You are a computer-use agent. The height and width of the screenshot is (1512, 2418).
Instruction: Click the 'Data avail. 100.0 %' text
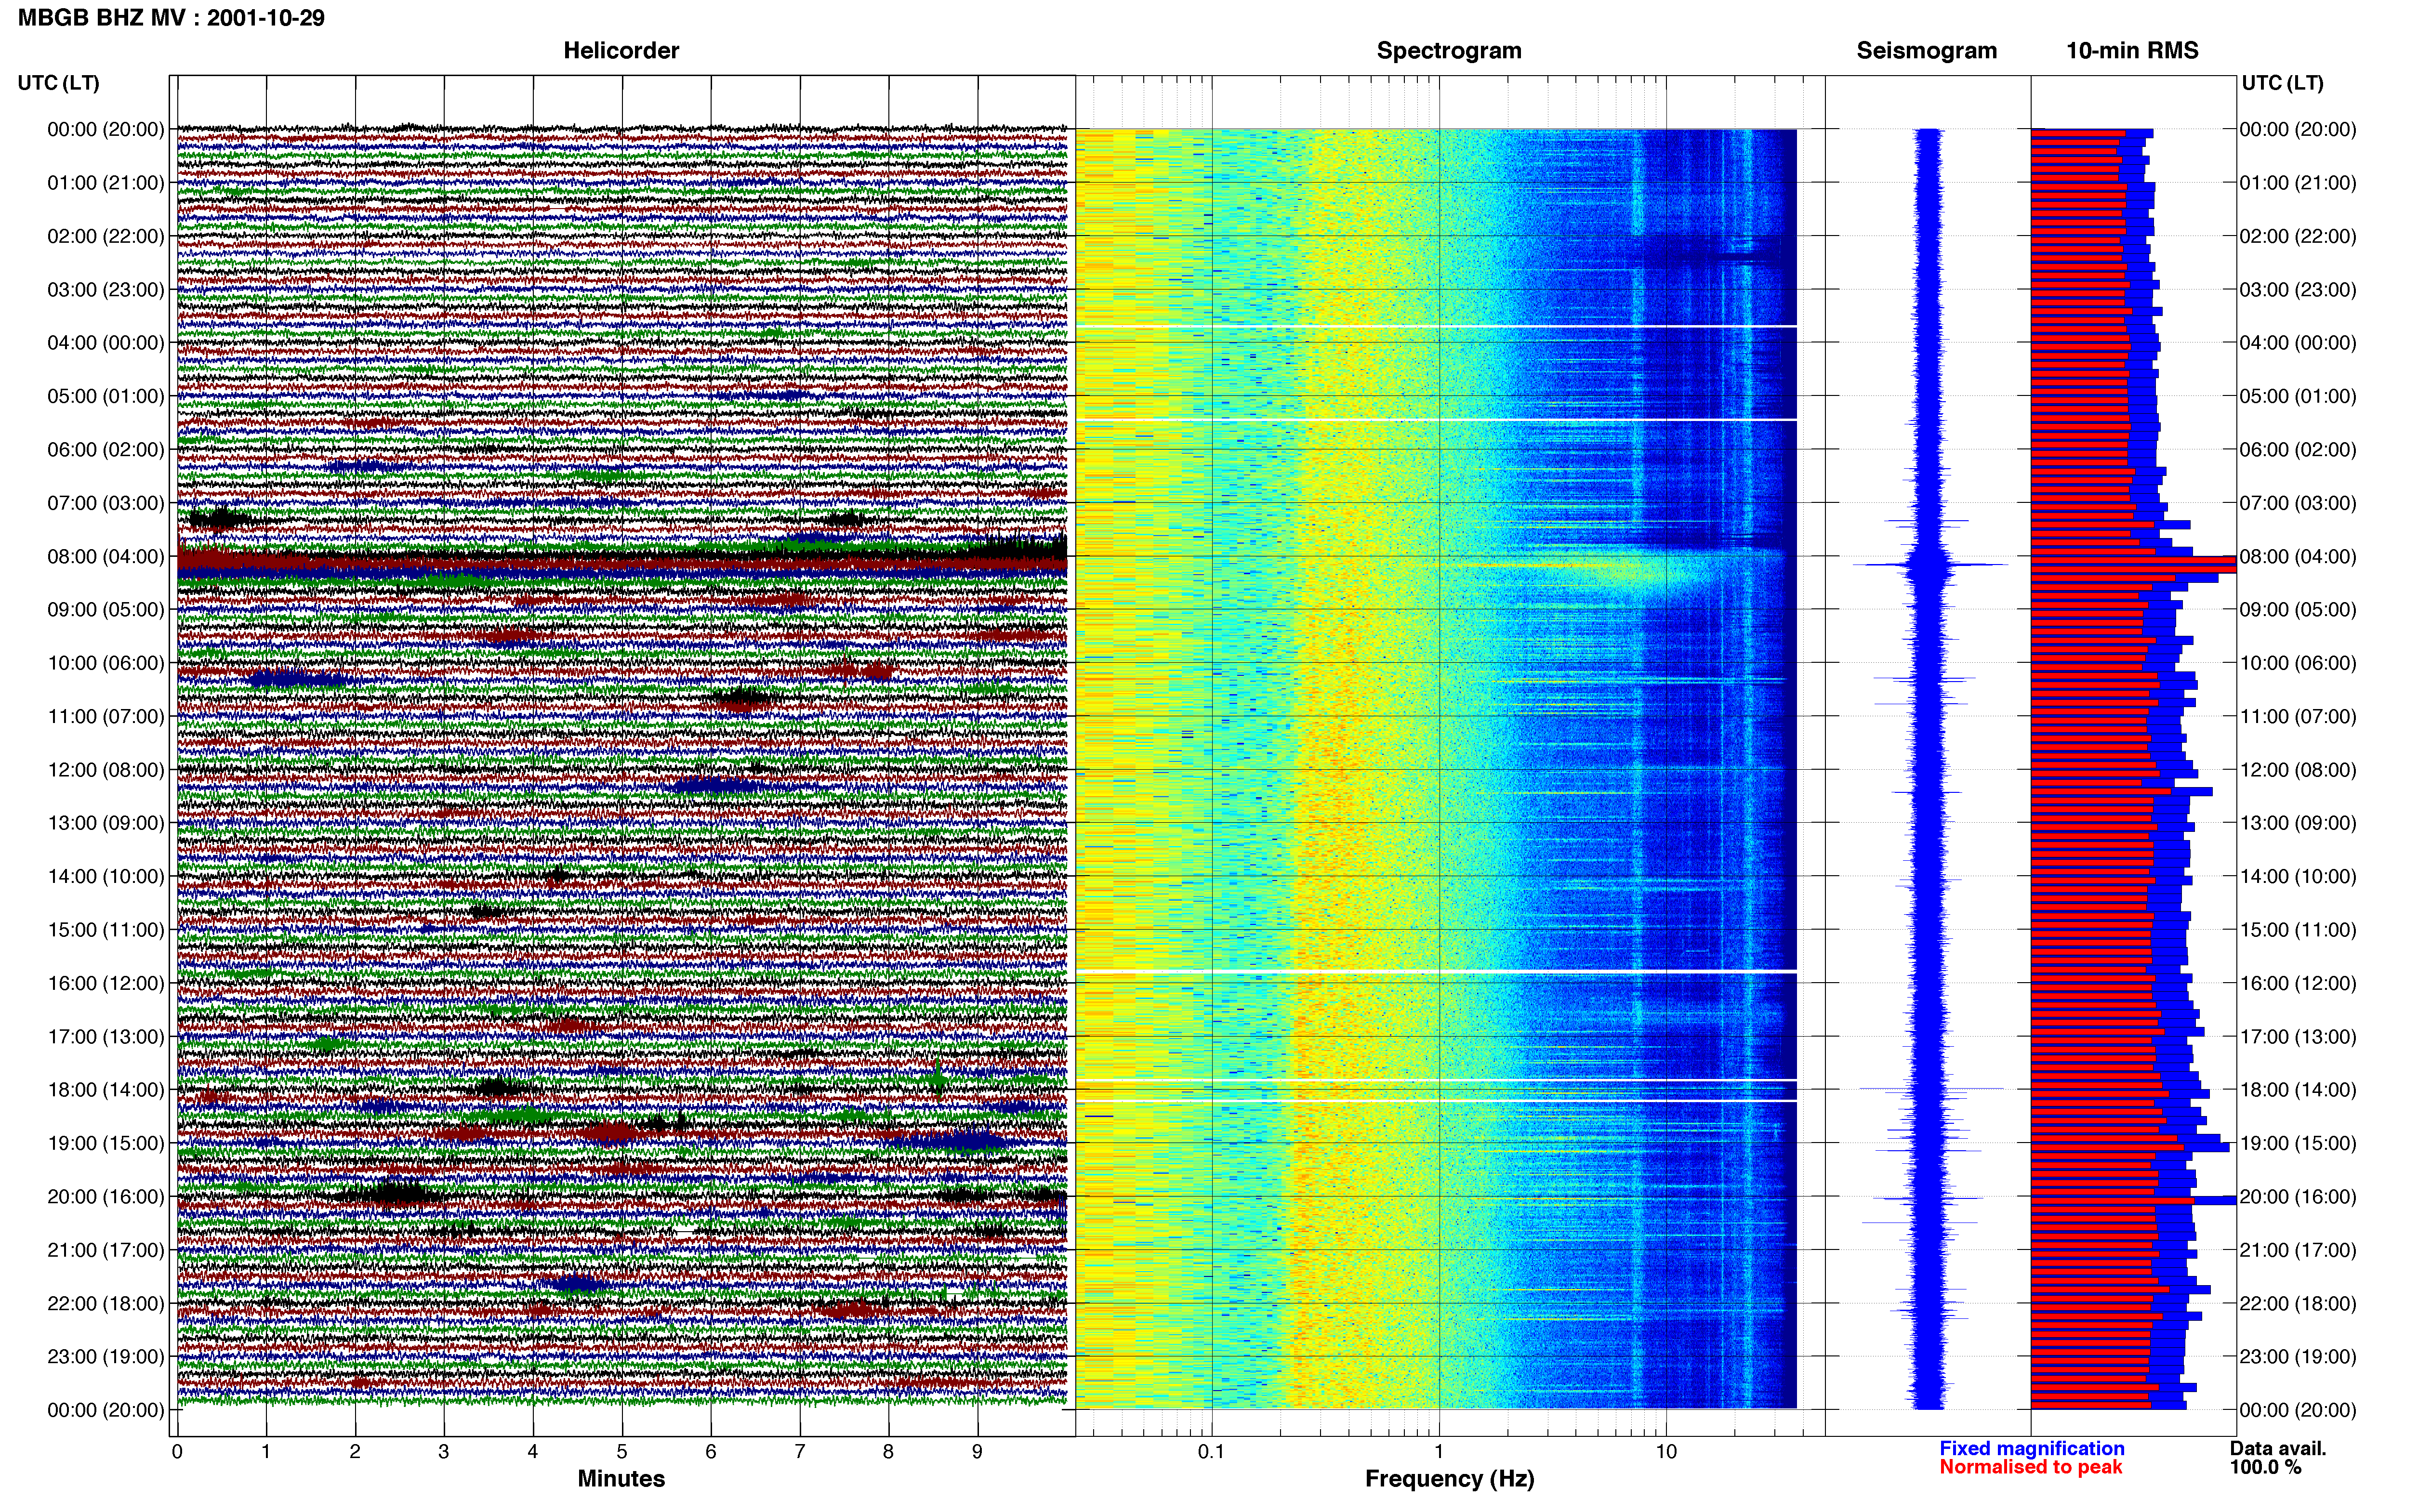tap(2277, 1458)
